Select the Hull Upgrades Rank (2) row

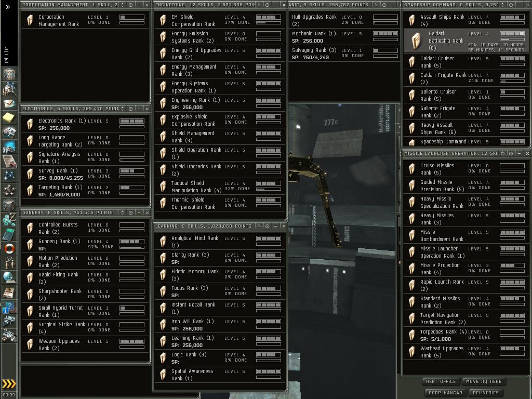(343, 20)
